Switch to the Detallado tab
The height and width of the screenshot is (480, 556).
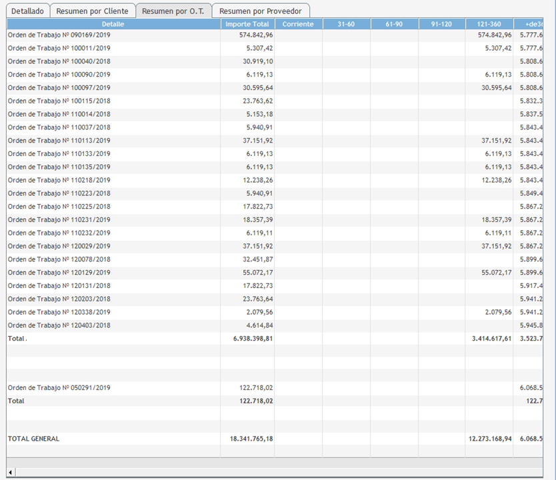pos(27,11)
